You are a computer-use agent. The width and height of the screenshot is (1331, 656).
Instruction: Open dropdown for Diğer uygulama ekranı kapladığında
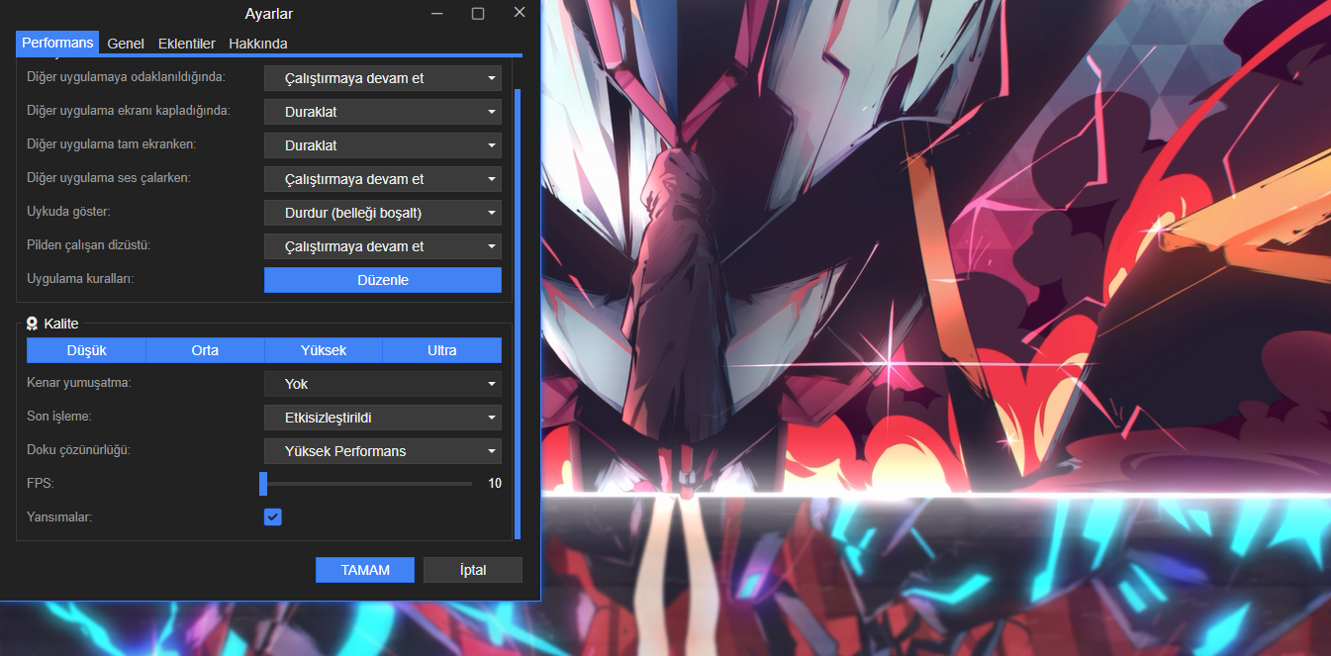383,112
